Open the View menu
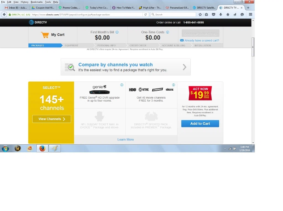This screenshot has width=283, height=211. [16, 2]
